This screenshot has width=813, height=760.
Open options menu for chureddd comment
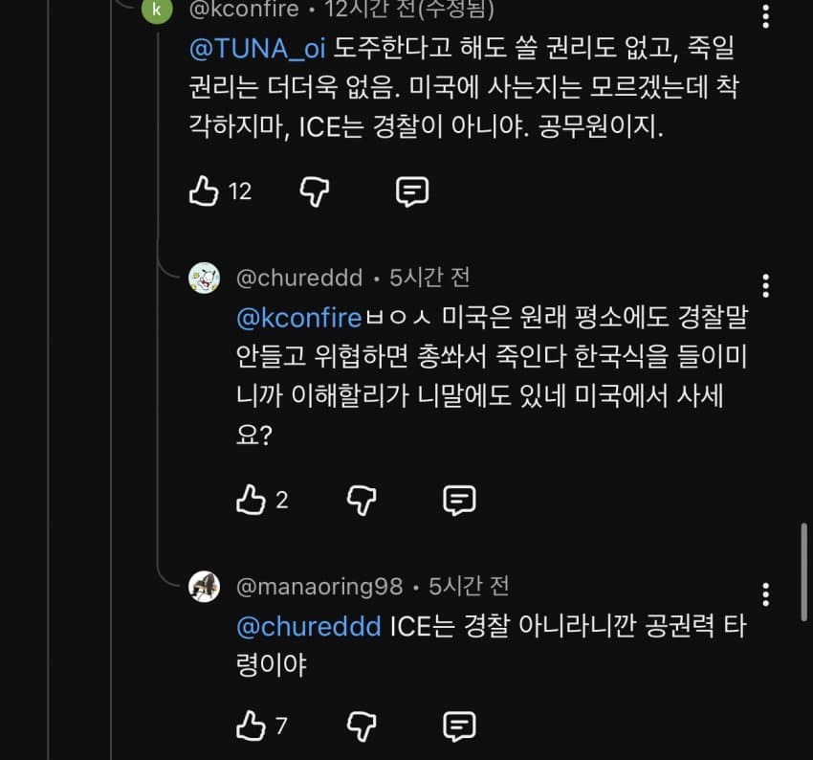tap(765, 285)
